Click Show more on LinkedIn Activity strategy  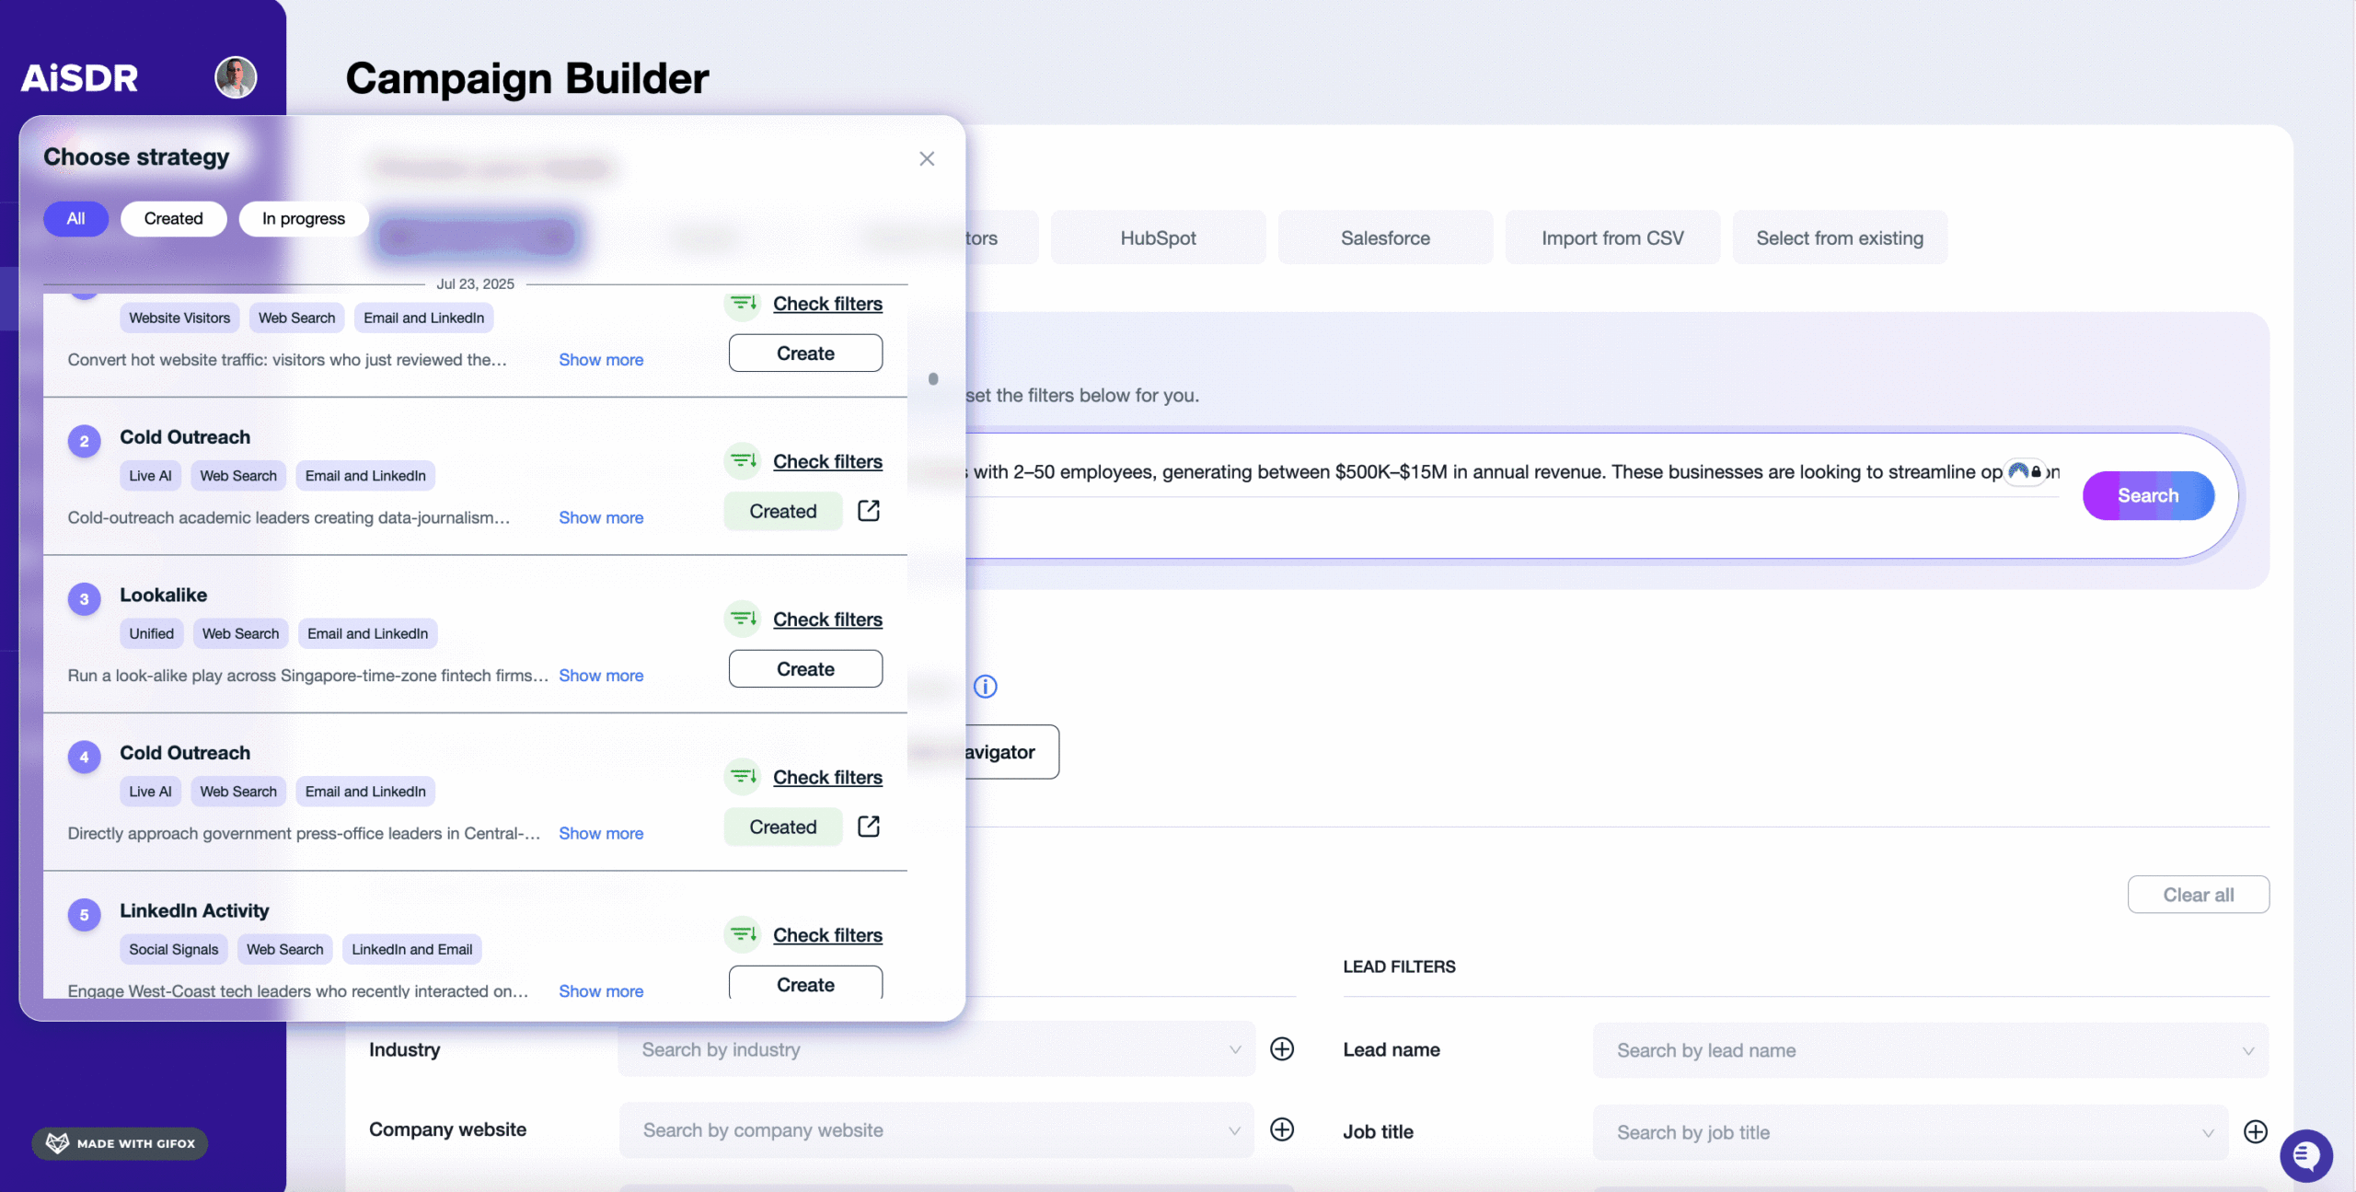point(601,991)
